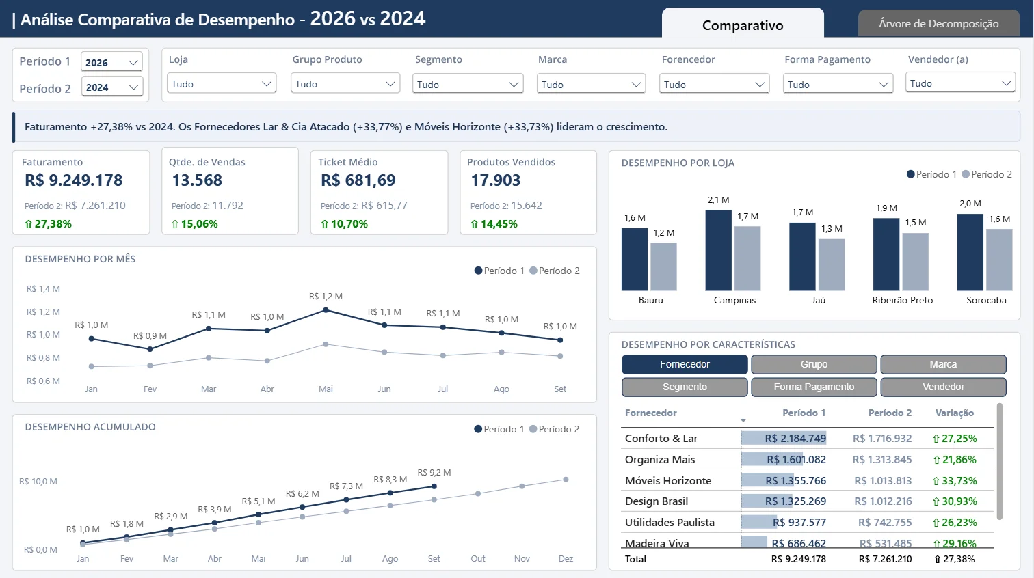Expand the Grupo Produto filter dropdown
The width and height of the screenshot is (1034, 578).
pos(345,83)
